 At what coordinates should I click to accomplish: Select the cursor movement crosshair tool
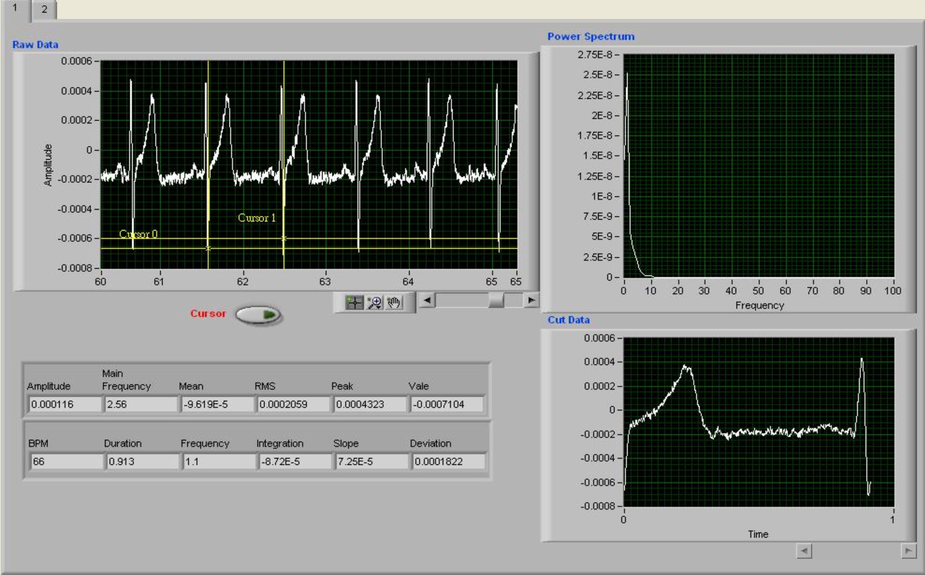[354, 303]
